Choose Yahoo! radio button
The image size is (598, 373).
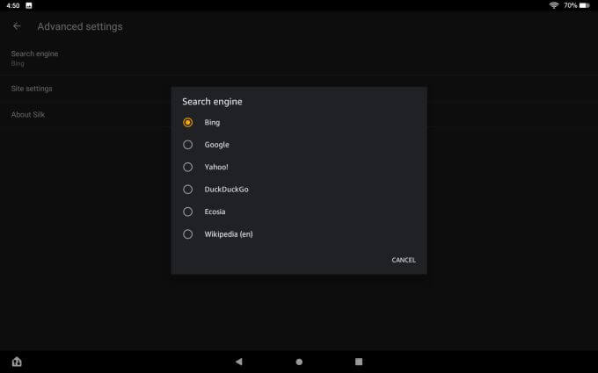click(187, 167)
